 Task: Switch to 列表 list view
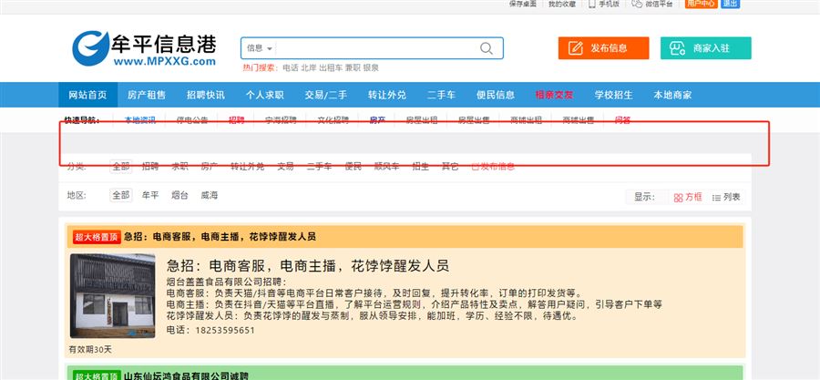726,197
